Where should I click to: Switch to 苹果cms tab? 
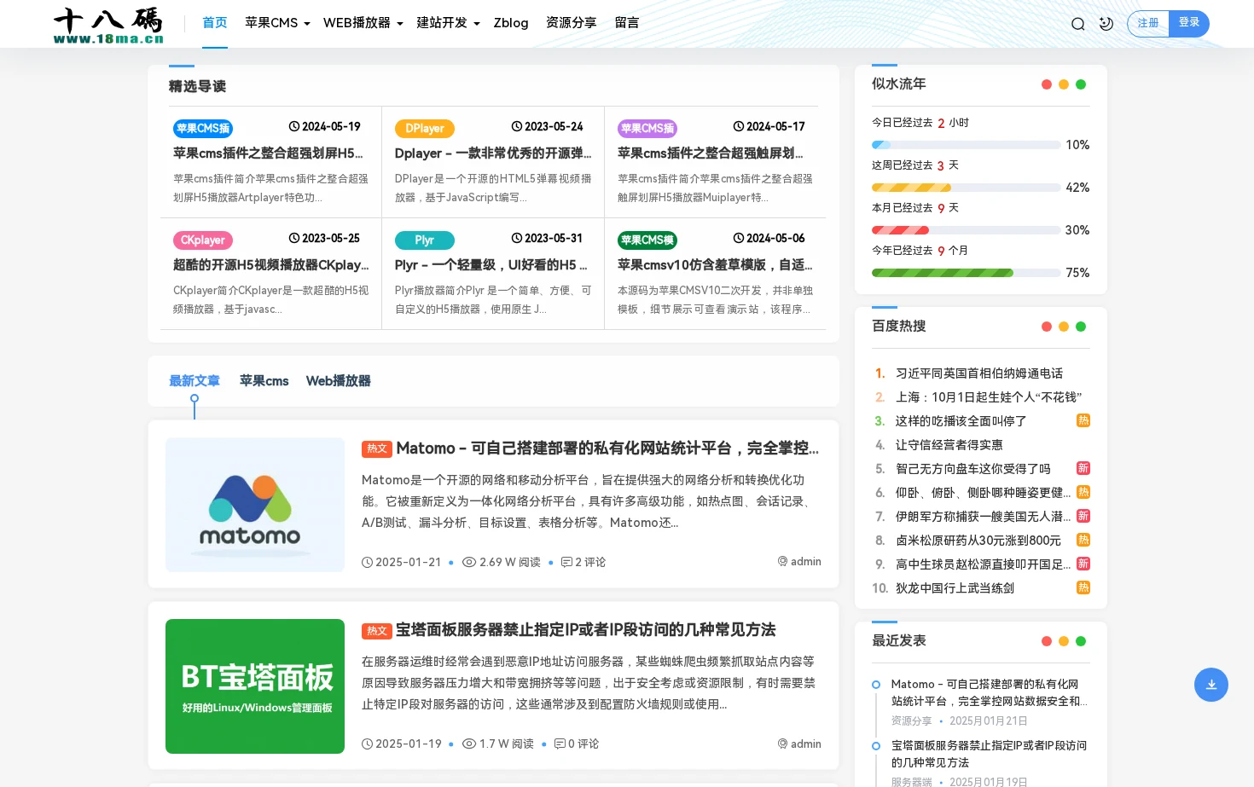click(264, 381)
